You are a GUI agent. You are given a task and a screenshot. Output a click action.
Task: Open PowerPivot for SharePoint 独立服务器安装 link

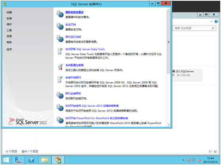coord(97,118)
